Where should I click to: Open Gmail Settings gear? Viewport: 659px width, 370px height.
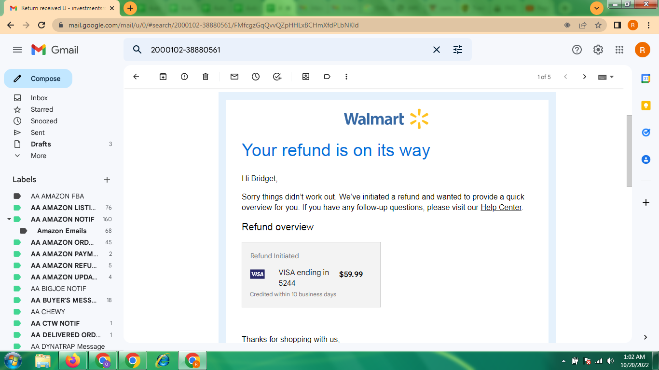(598, 50)
